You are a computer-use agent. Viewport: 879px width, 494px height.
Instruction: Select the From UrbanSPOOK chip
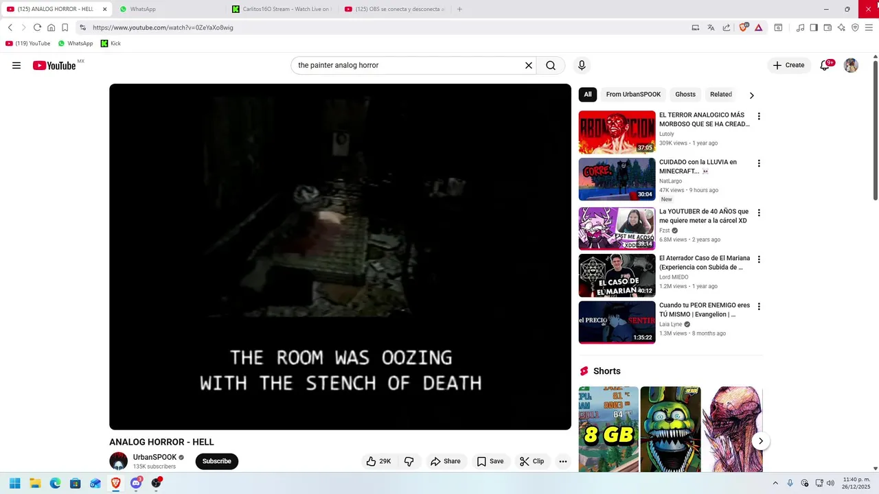[633, 95]
